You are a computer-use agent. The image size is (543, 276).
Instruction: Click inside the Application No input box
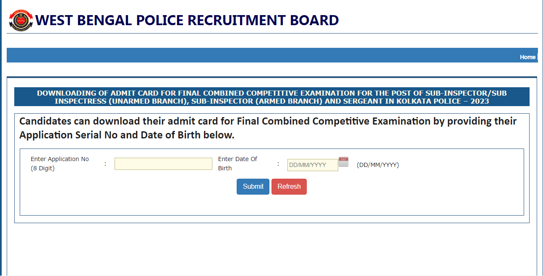[163, 164]
